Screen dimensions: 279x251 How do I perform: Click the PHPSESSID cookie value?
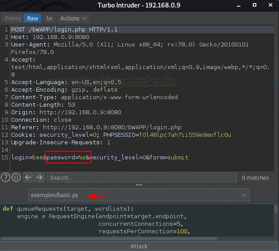click(x=185, y=135)
